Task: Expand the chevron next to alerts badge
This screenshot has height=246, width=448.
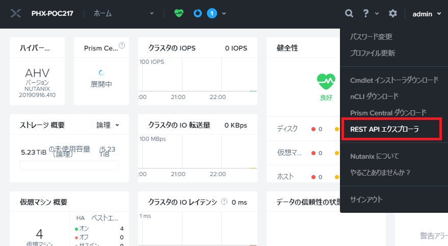Action: click(x=224, y=13)
